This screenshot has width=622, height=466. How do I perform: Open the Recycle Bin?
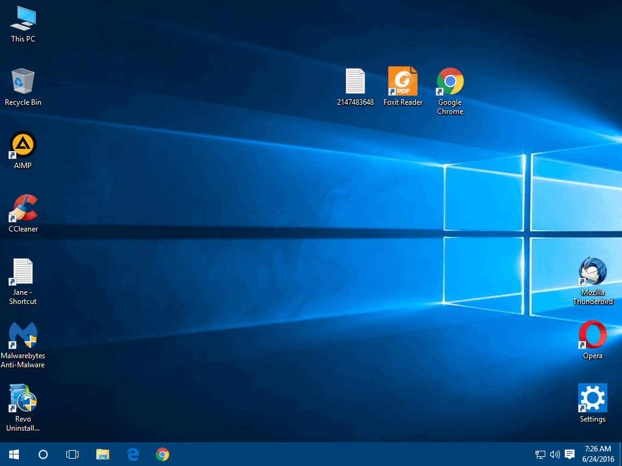coord(23,81)
